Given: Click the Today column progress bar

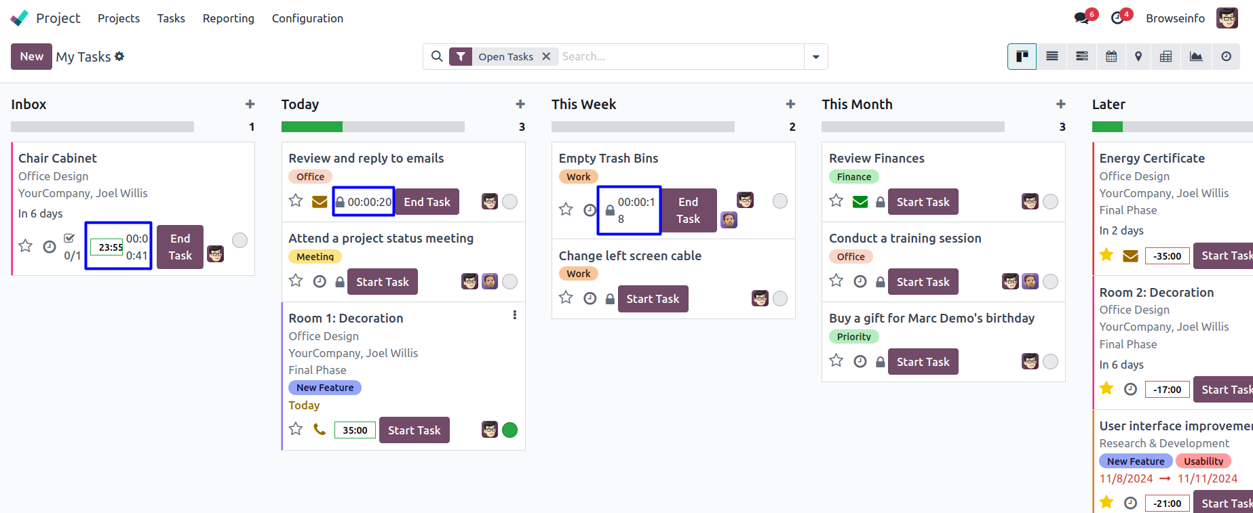Looking at the screenshot, I should tap(372, 127).
